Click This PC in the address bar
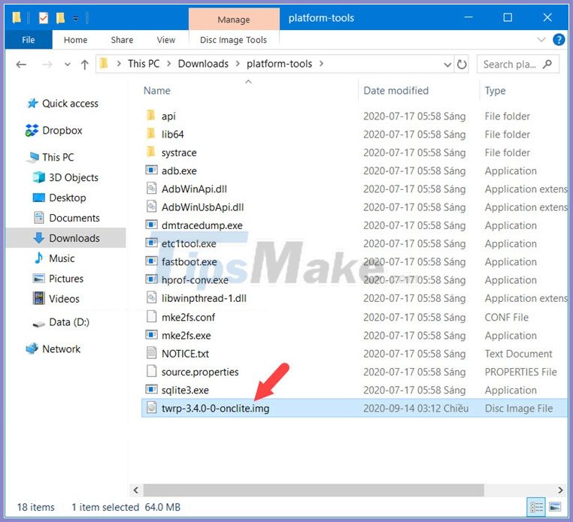Viewport: 573px width, 522px height. click(144, 64)
